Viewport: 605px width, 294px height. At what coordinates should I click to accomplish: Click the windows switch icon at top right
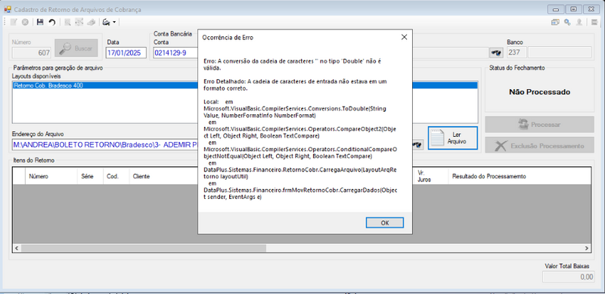[555, 23]
